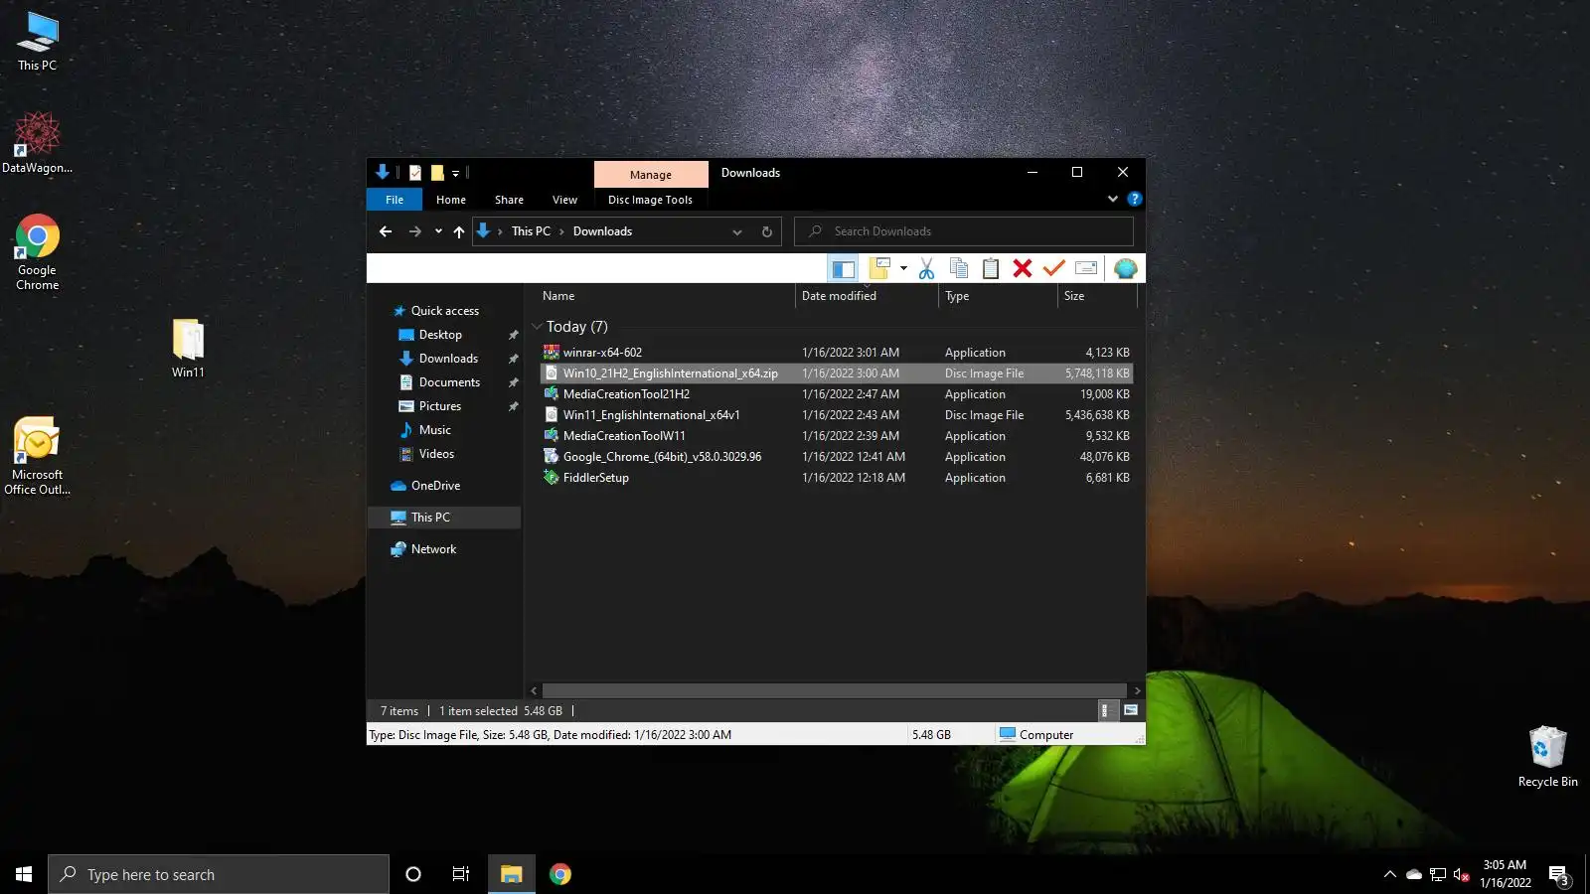The image size is (1590, 894).
Task: Open Google Chrome from the taskbar
Action: [x=560, y=874]
